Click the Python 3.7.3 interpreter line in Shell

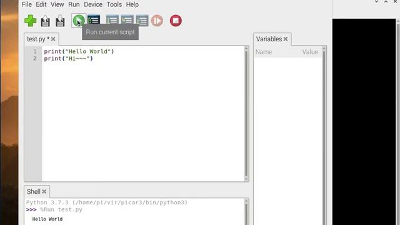[x=107, y=202]
